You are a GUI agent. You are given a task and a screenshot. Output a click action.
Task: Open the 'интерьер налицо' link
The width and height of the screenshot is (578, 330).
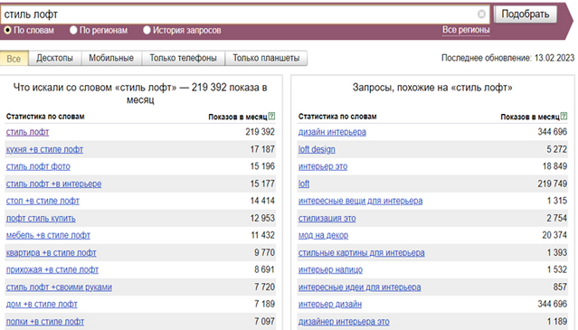(x=330, y=269)
